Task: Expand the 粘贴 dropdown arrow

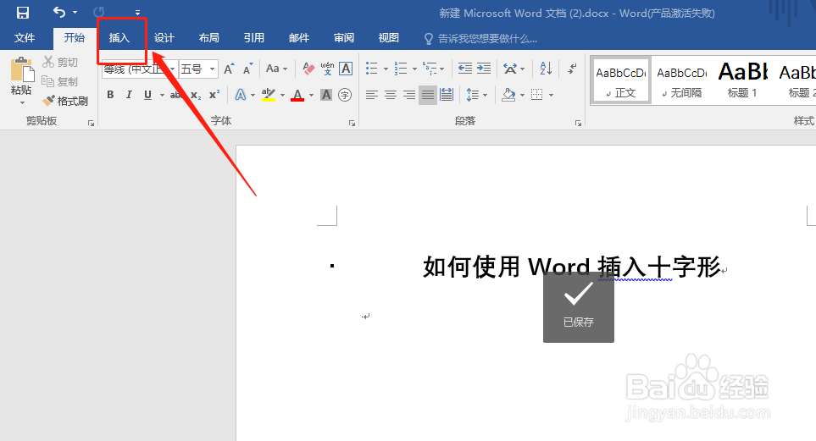Action: (22, 103)
